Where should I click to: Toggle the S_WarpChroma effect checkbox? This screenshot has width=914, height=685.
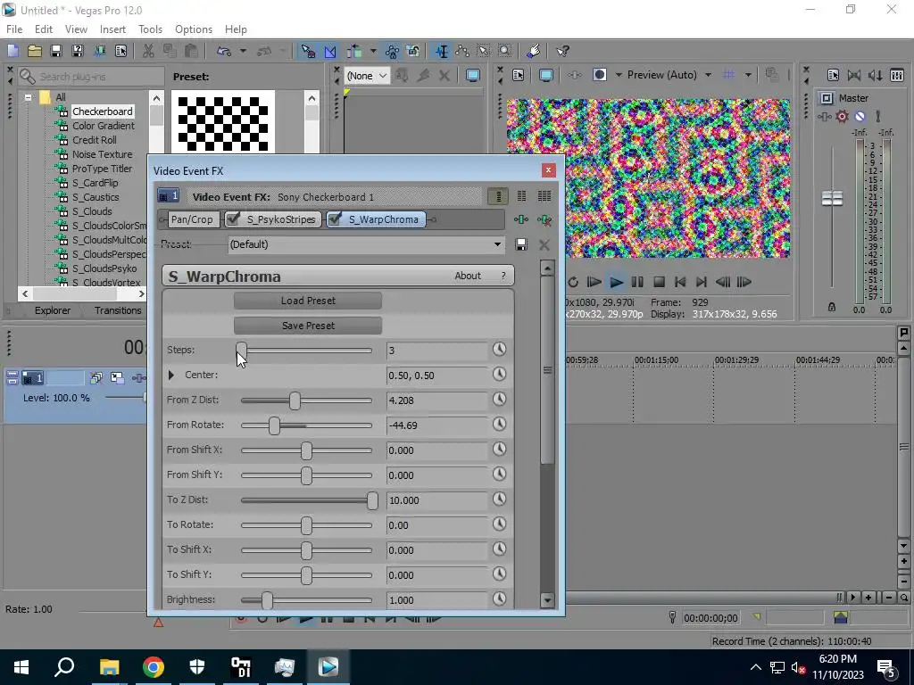[x=336, y=219]
